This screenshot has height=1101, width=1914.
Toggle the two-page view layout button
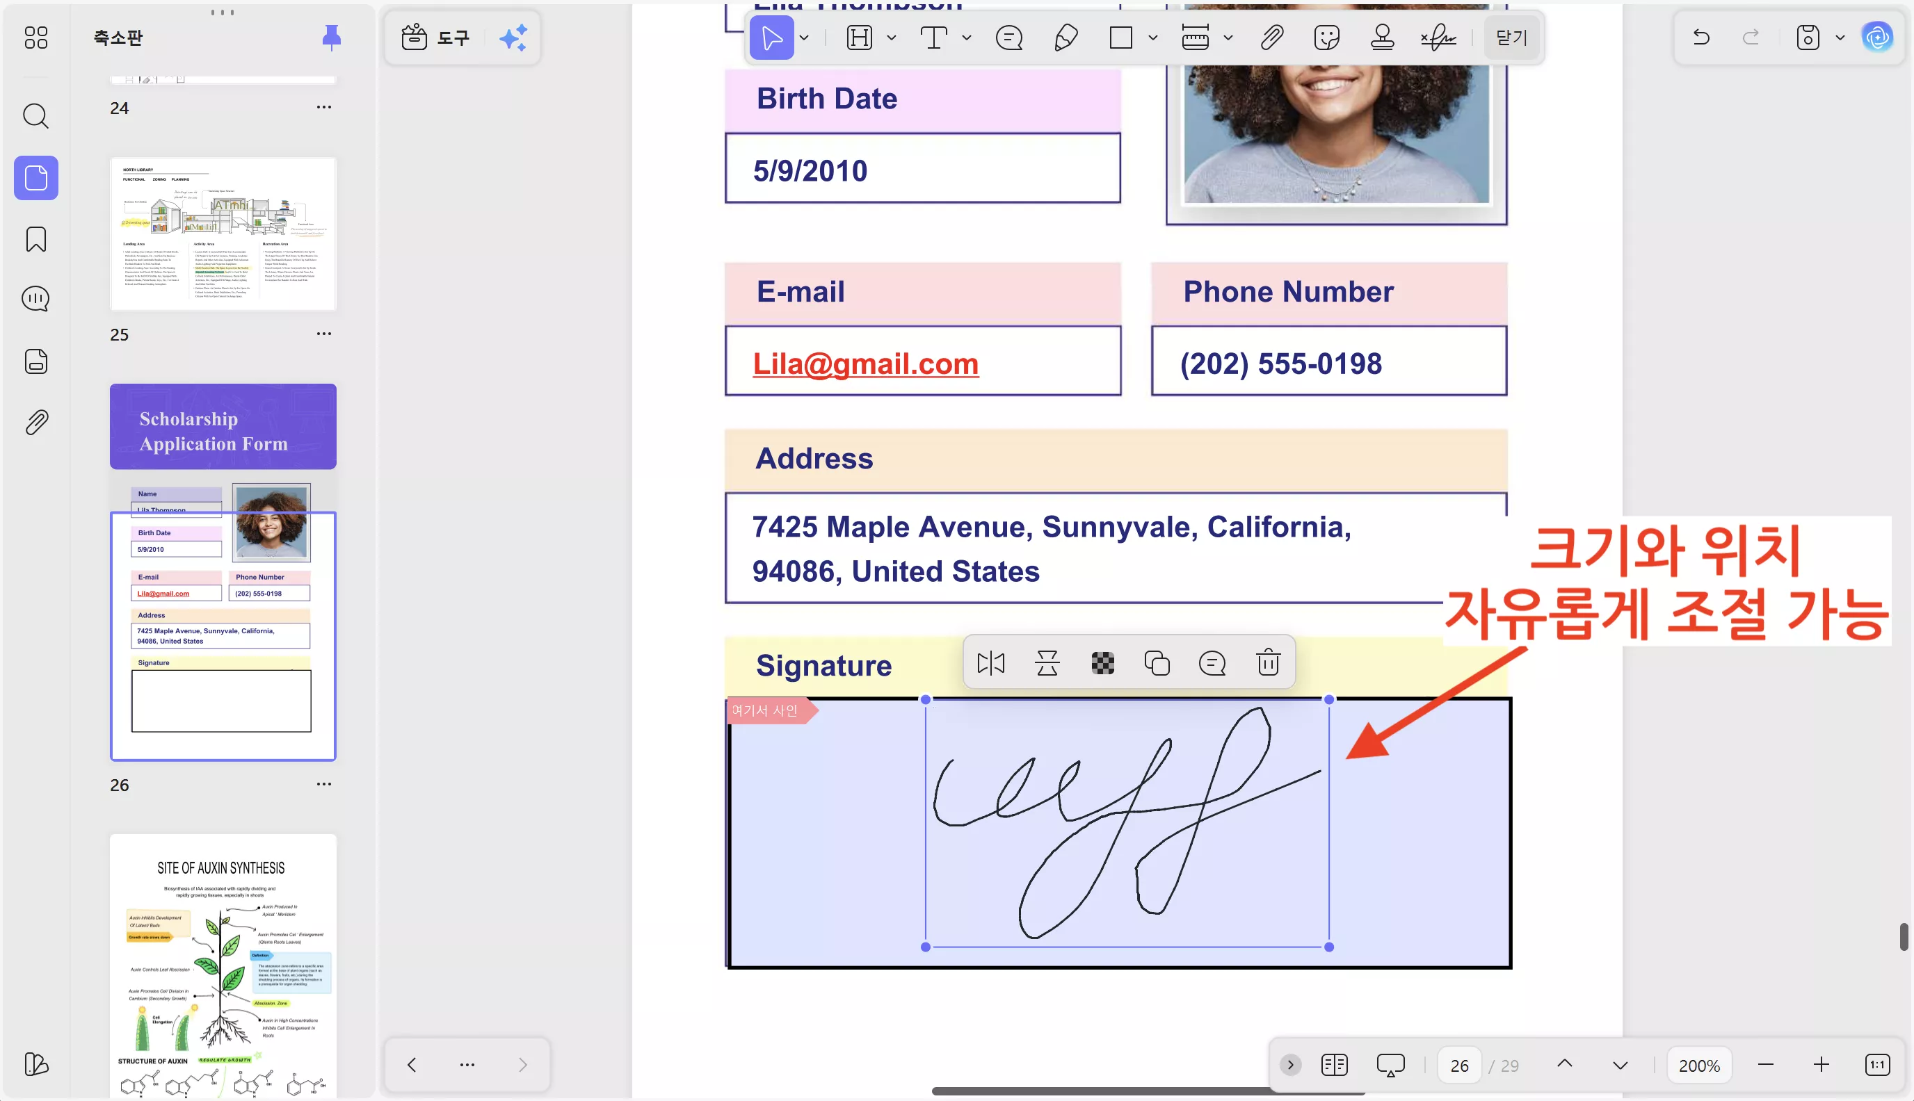(1334, 1065)
